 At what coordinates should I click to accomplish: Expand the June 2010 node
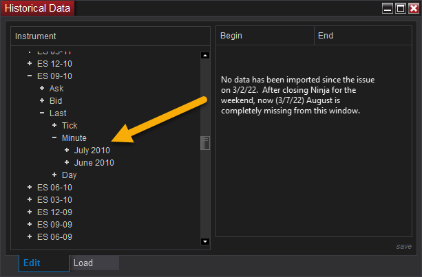click(67, 162)
